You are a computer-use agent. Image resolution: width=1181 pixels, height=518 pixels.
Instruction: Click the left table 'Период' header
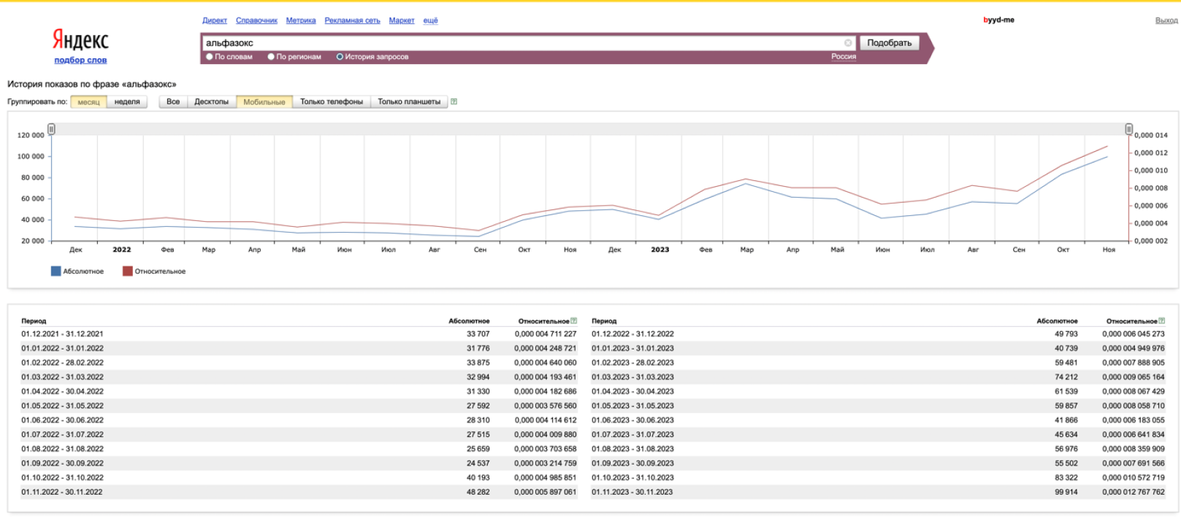click(x=34, y=321)
